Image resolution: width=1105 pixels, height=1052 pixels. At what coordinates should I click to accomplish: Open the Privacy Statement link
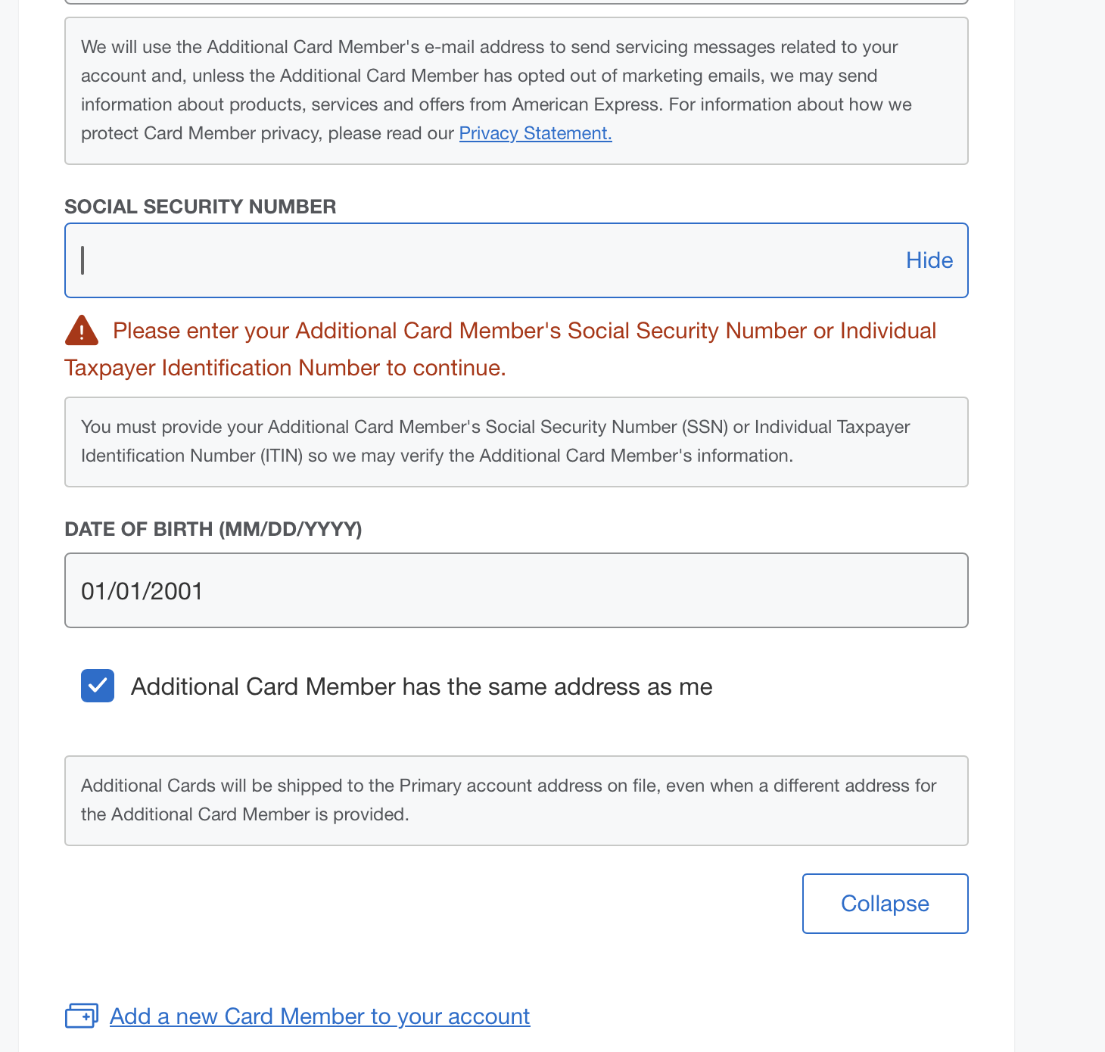point(535,133)
